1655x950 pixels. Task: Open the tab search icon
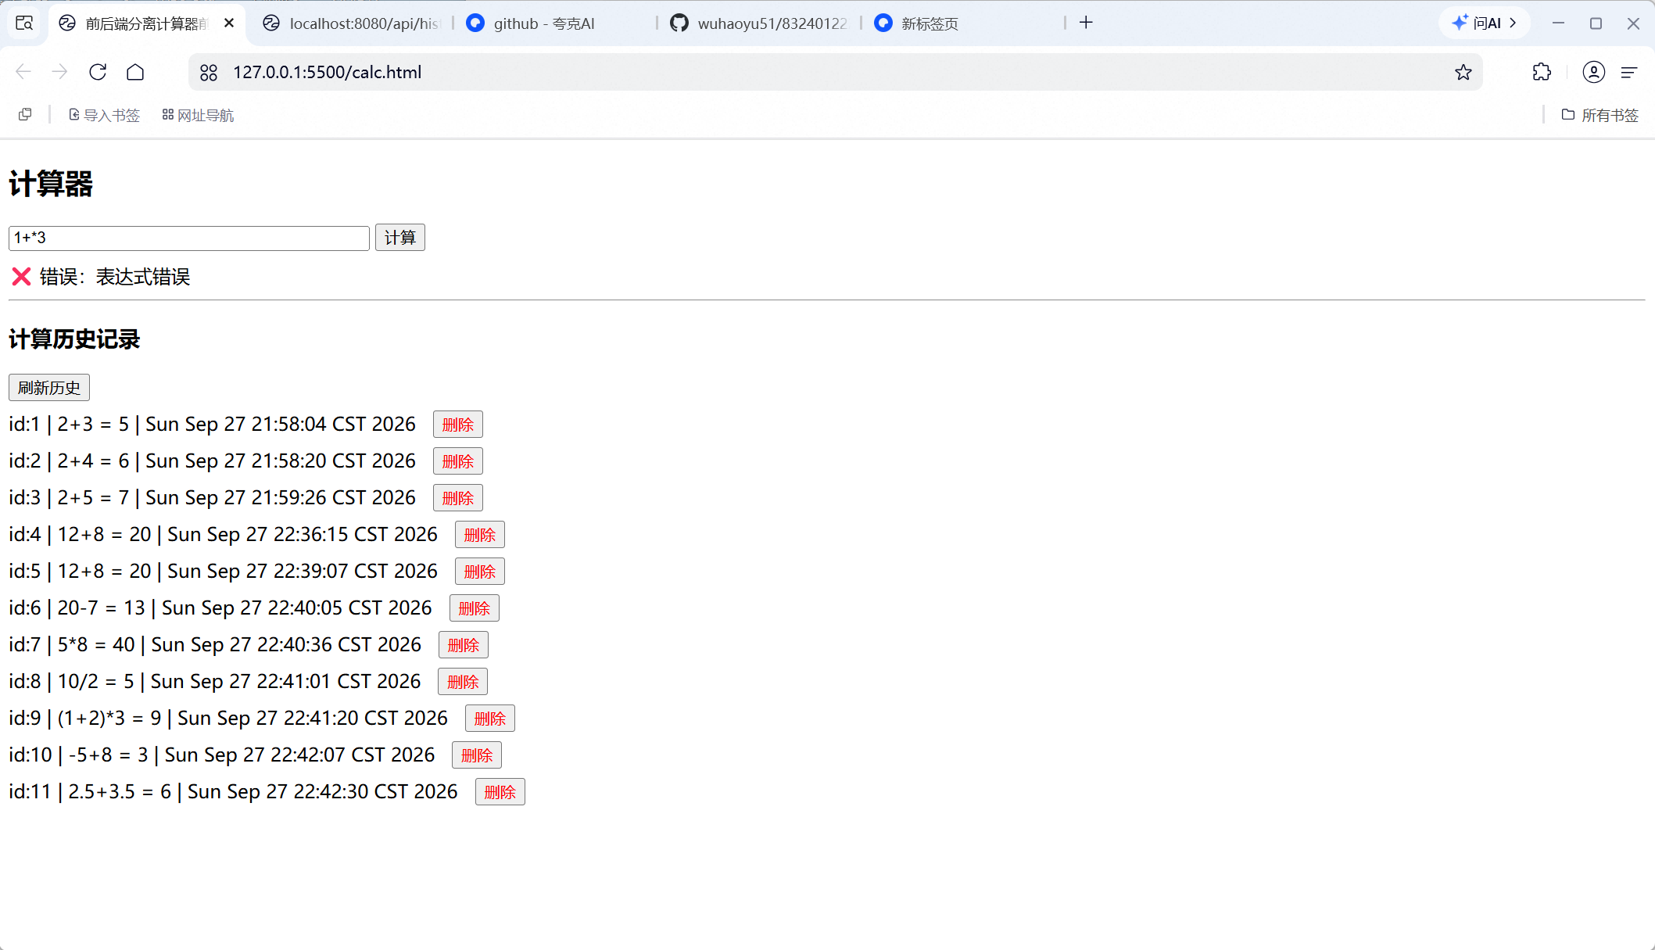tap(24, 23)
